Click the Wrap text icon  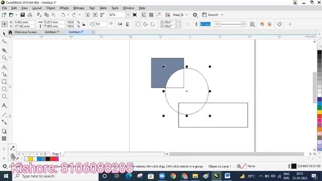[x=253, y=24]
